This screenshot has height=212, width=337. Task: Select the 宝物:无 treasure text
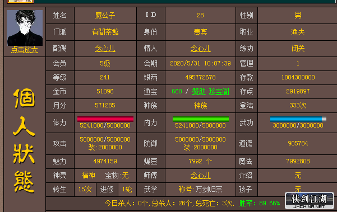117,176
